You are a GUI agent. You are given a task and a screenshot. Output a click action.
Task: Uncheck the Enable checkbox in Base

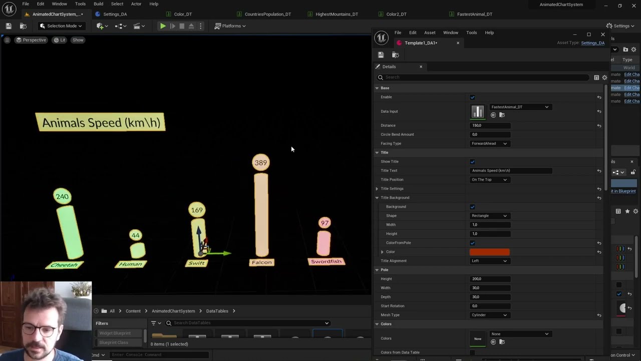pyautogui.click(x=472, y=97)
